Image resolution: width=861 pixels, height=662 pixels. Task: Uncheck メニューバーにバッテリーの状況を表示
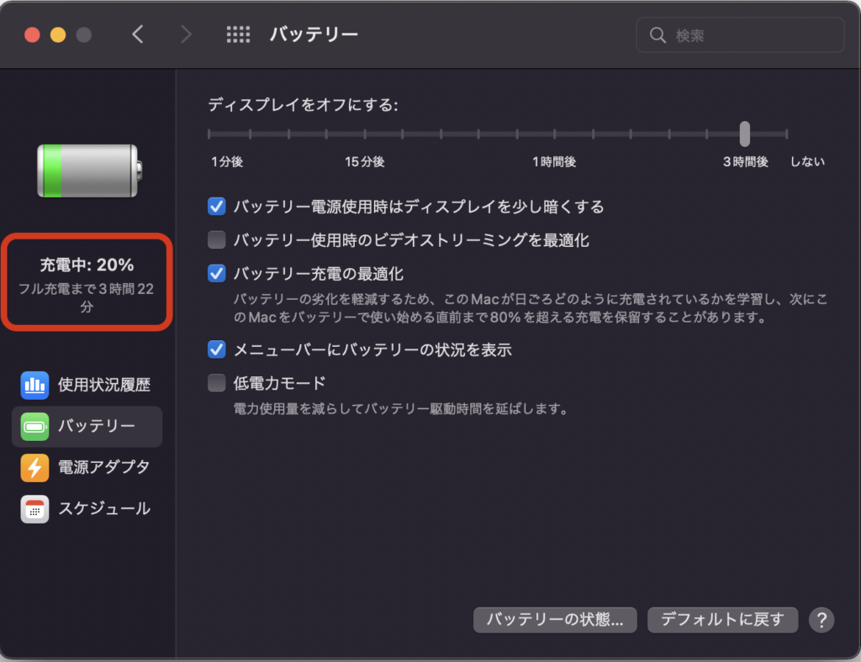coord(217,349)
